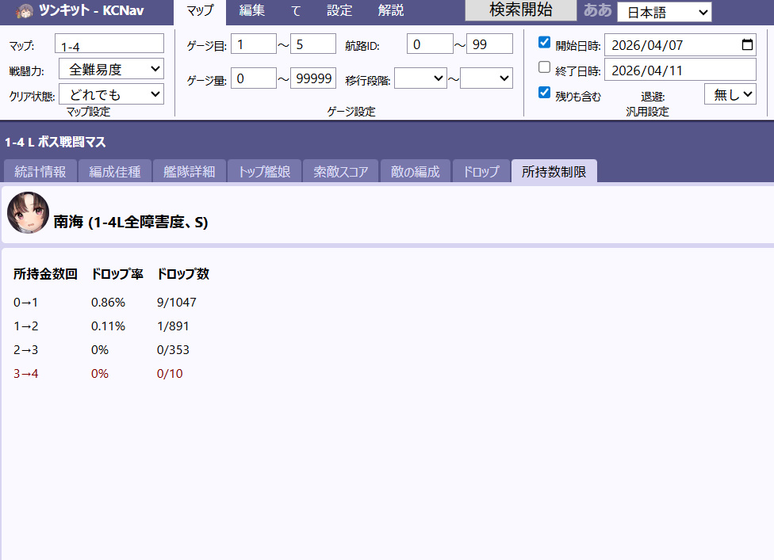Select the 敵の編成 tab

pyautogui.click(x=416, y=171)
